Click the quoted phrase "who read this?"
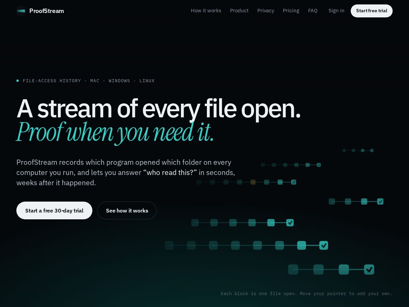This screenshot has height=307, width=409. point(170,173)
